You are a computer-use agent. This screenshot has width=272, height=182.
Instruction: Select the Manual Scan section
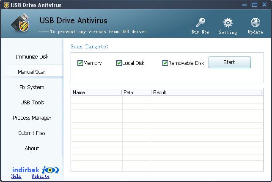[x=32, y=72]
